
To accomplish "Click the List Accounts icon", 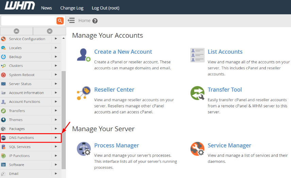I will click(197, 55).
